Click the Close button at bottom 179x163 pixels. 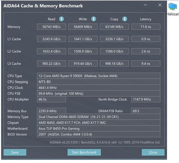click(153, 152)
